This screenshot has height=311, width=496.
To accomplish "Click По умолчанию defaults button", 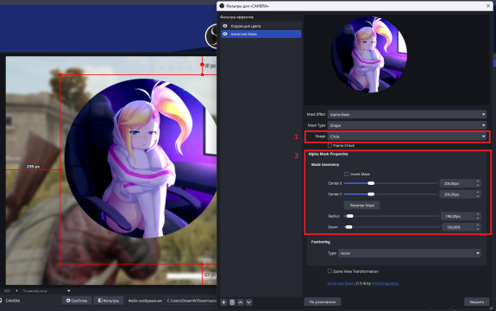I will (323, 301).
